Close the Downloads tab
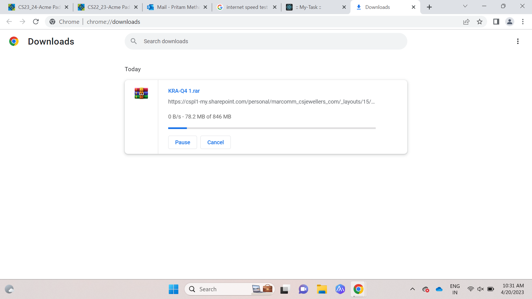532x299 pixels. tap(413, 7)
